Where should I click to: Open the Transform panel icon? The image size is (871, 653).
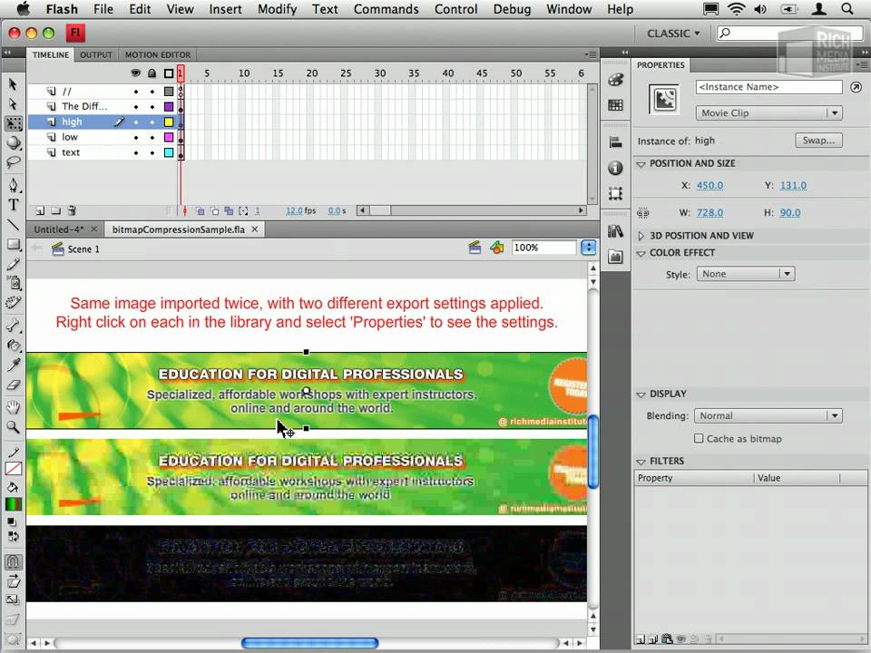(615, 193)
